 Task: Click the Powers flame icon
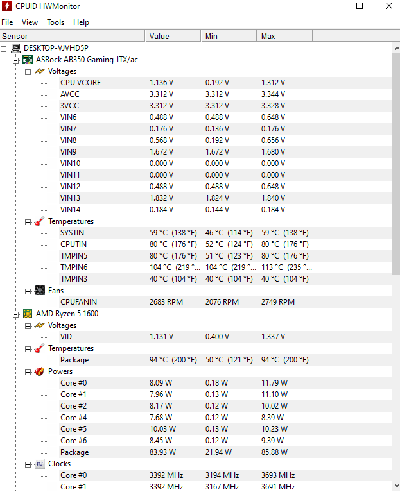pyautogui.click(x=40, y=371)
